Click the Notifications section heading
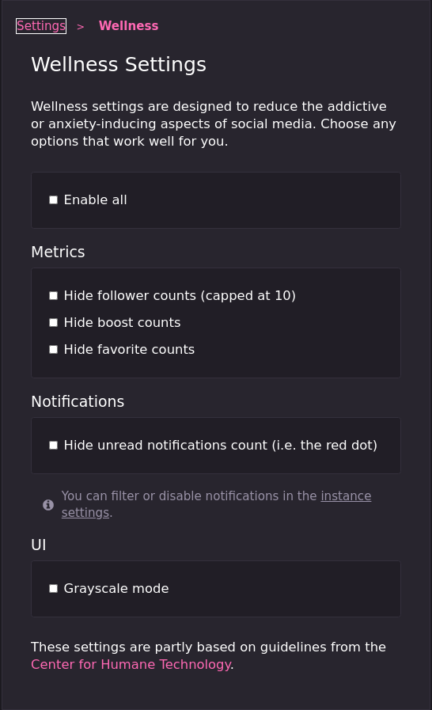The image size is (432, 710). click(x=78, y=401)
